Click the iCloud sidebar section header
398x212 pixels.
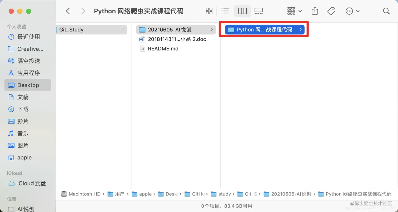pos(14,173)
